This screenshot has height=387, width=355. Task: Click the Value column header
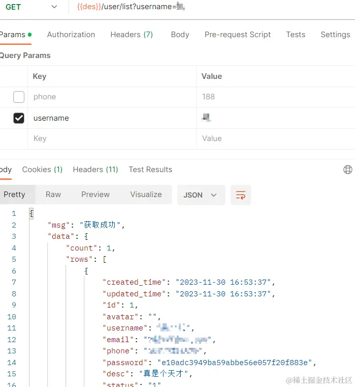tap(212, 76)
